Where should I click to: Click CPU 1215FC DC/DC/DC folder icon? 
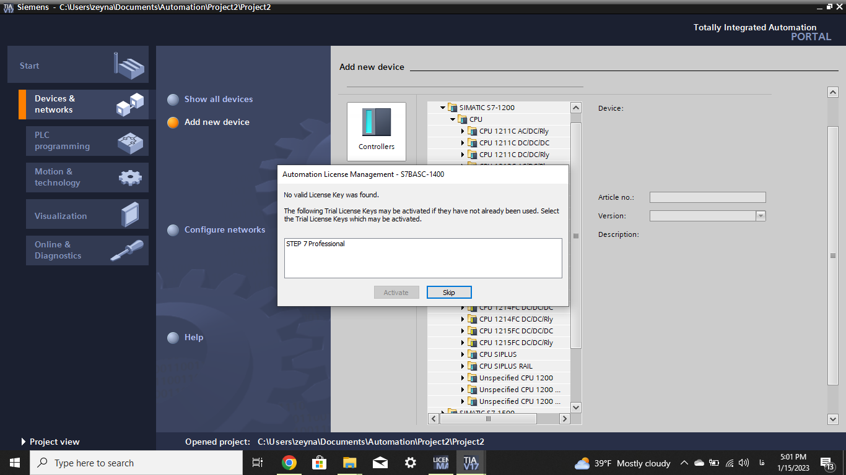[x=473, y=331]
